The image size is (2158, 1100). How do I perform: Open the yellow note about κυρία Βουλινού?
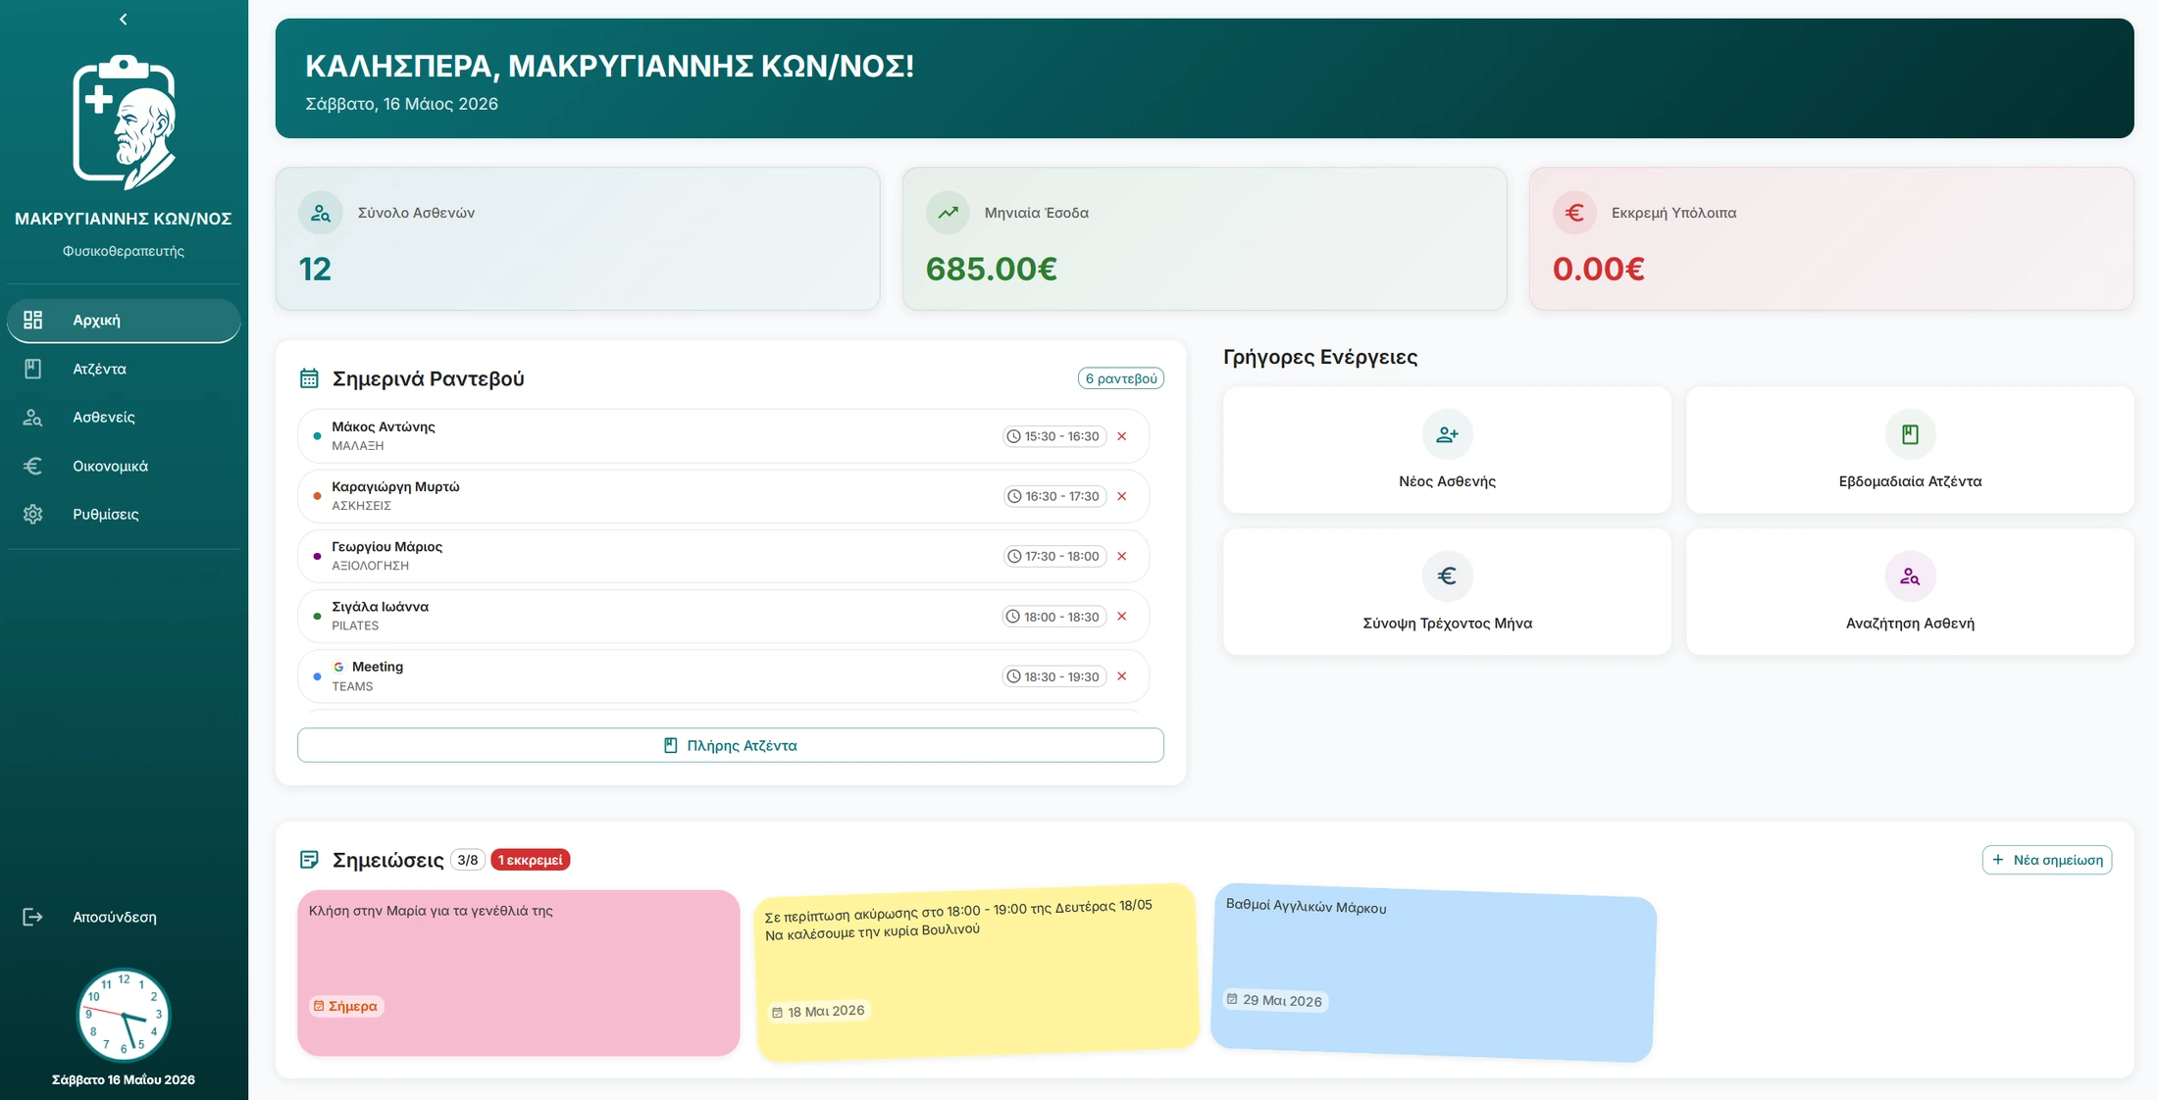point(977,973)
